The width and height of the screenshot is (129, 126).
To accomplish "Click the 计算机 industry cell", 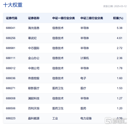I will point(85,58).
